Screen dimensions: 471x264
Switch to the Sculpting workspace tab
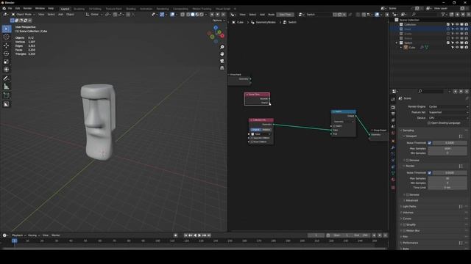pos(79,9)
